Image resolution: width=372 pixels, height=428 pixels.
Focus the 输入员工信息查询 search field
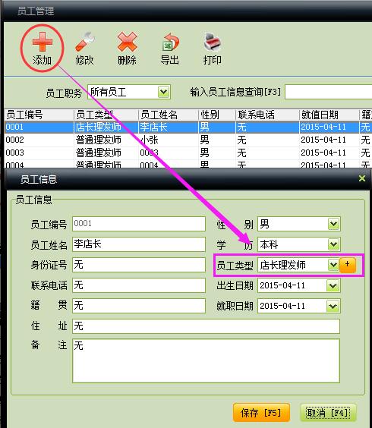coord(328,92)
